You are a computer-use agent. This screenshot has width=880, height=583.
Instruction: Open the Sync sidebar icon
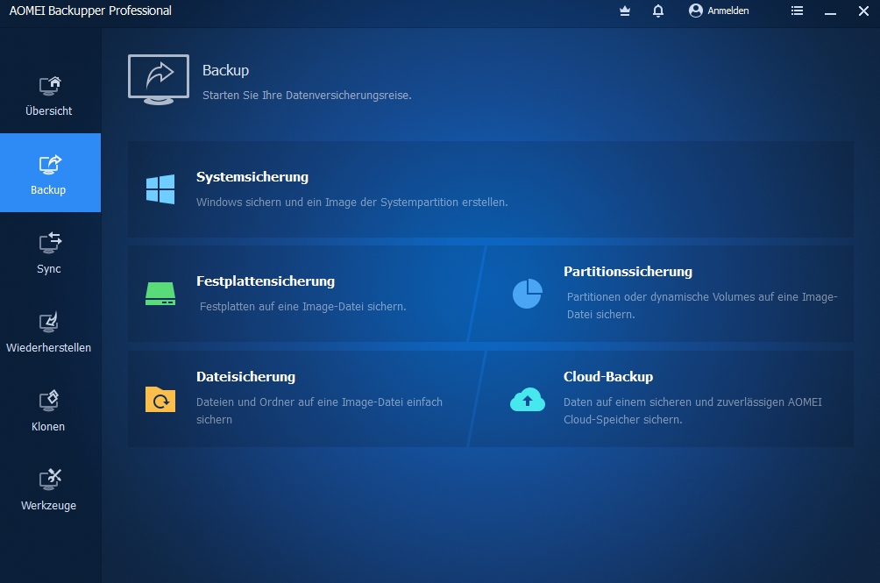(50, 243)
